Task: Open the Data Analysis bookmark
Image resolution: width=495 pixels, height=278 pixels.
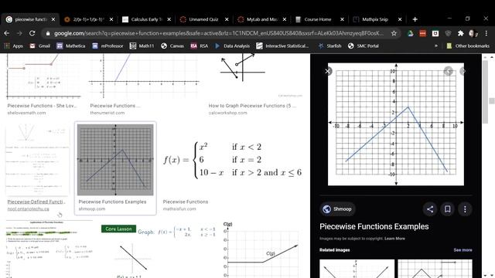Action: pos(232,46)
